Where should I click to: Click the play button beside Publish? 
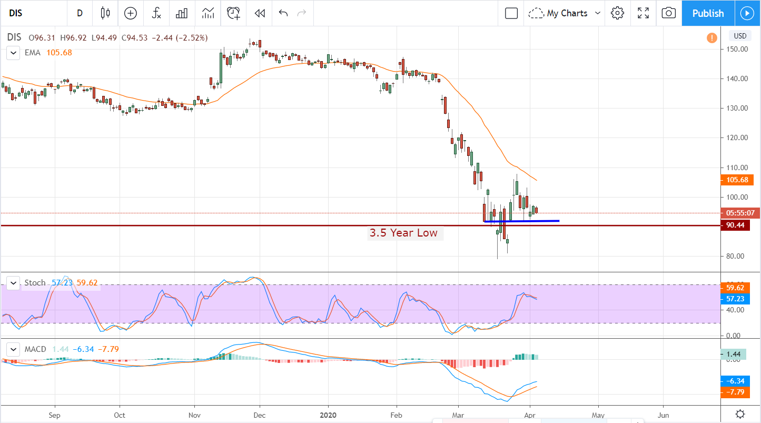pos(747,13)
